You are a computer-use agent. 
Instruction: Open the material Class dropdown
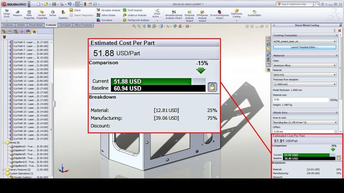tap(304, 66)
